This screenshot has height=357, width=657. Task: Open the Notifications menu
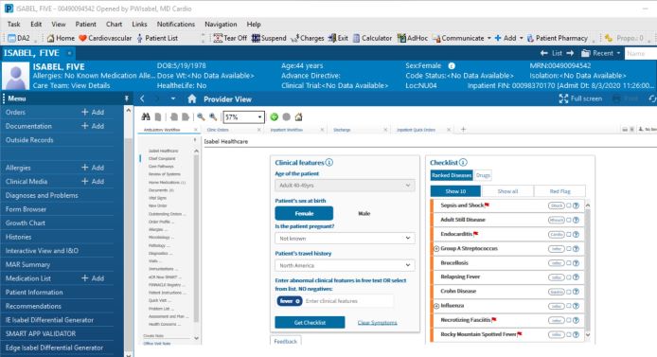[176, 25]
